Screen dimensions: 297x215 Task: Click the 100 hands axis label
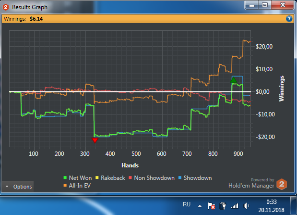click(34, 153)
